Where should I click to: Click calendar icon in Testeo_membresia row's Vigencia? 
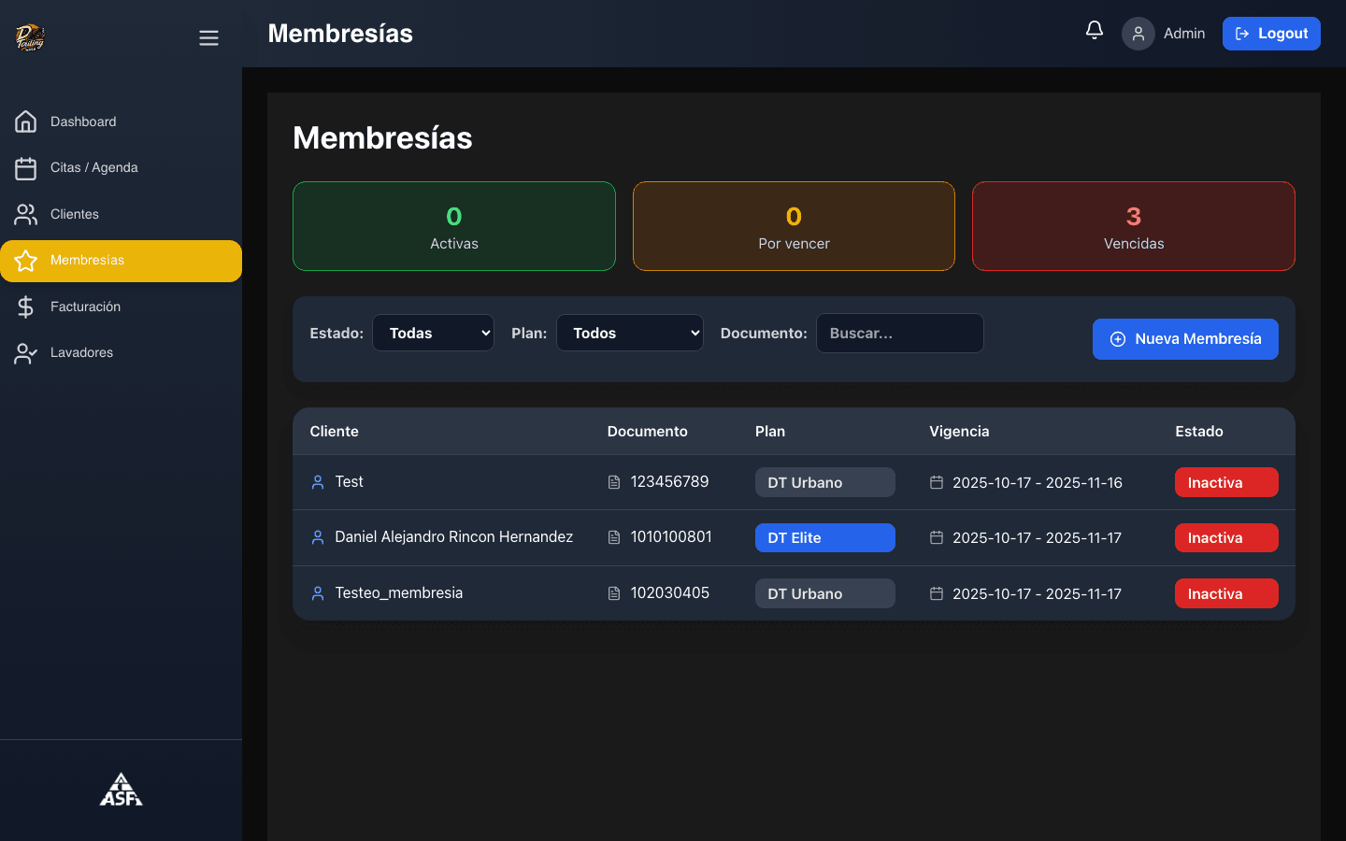tap(937, 593)
